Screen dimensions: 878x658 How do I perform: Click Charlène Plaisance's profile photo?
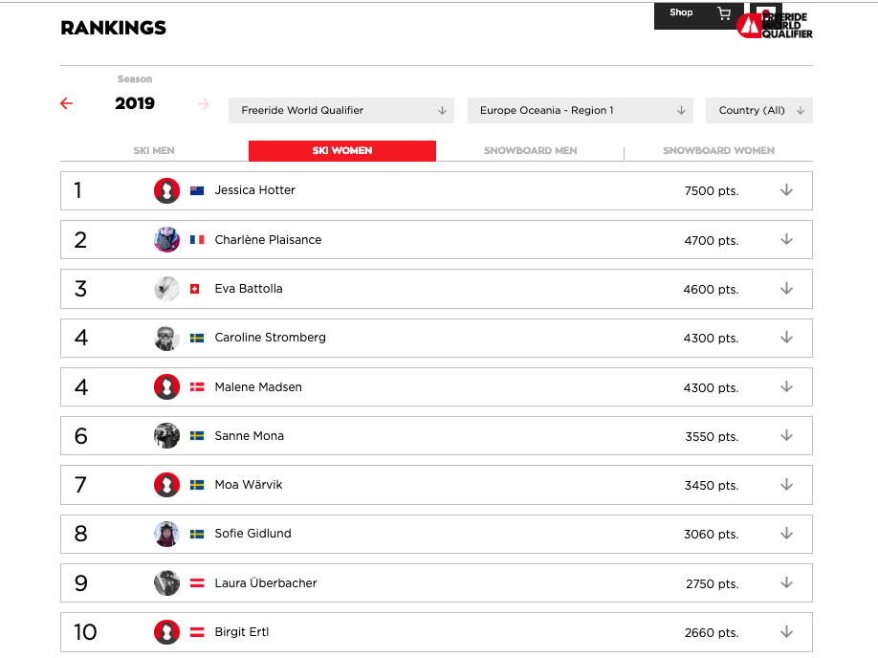(x=166, y=240)
